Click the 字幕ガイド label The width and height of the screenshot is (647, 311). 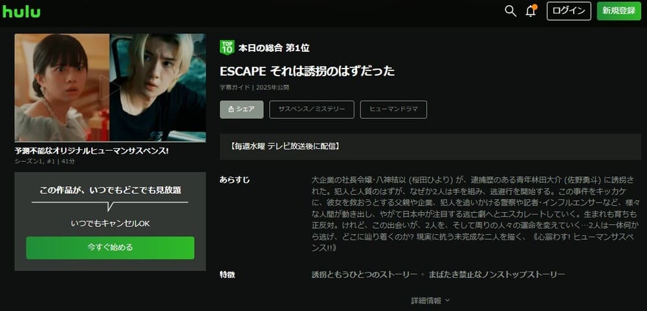pos(235,87)
